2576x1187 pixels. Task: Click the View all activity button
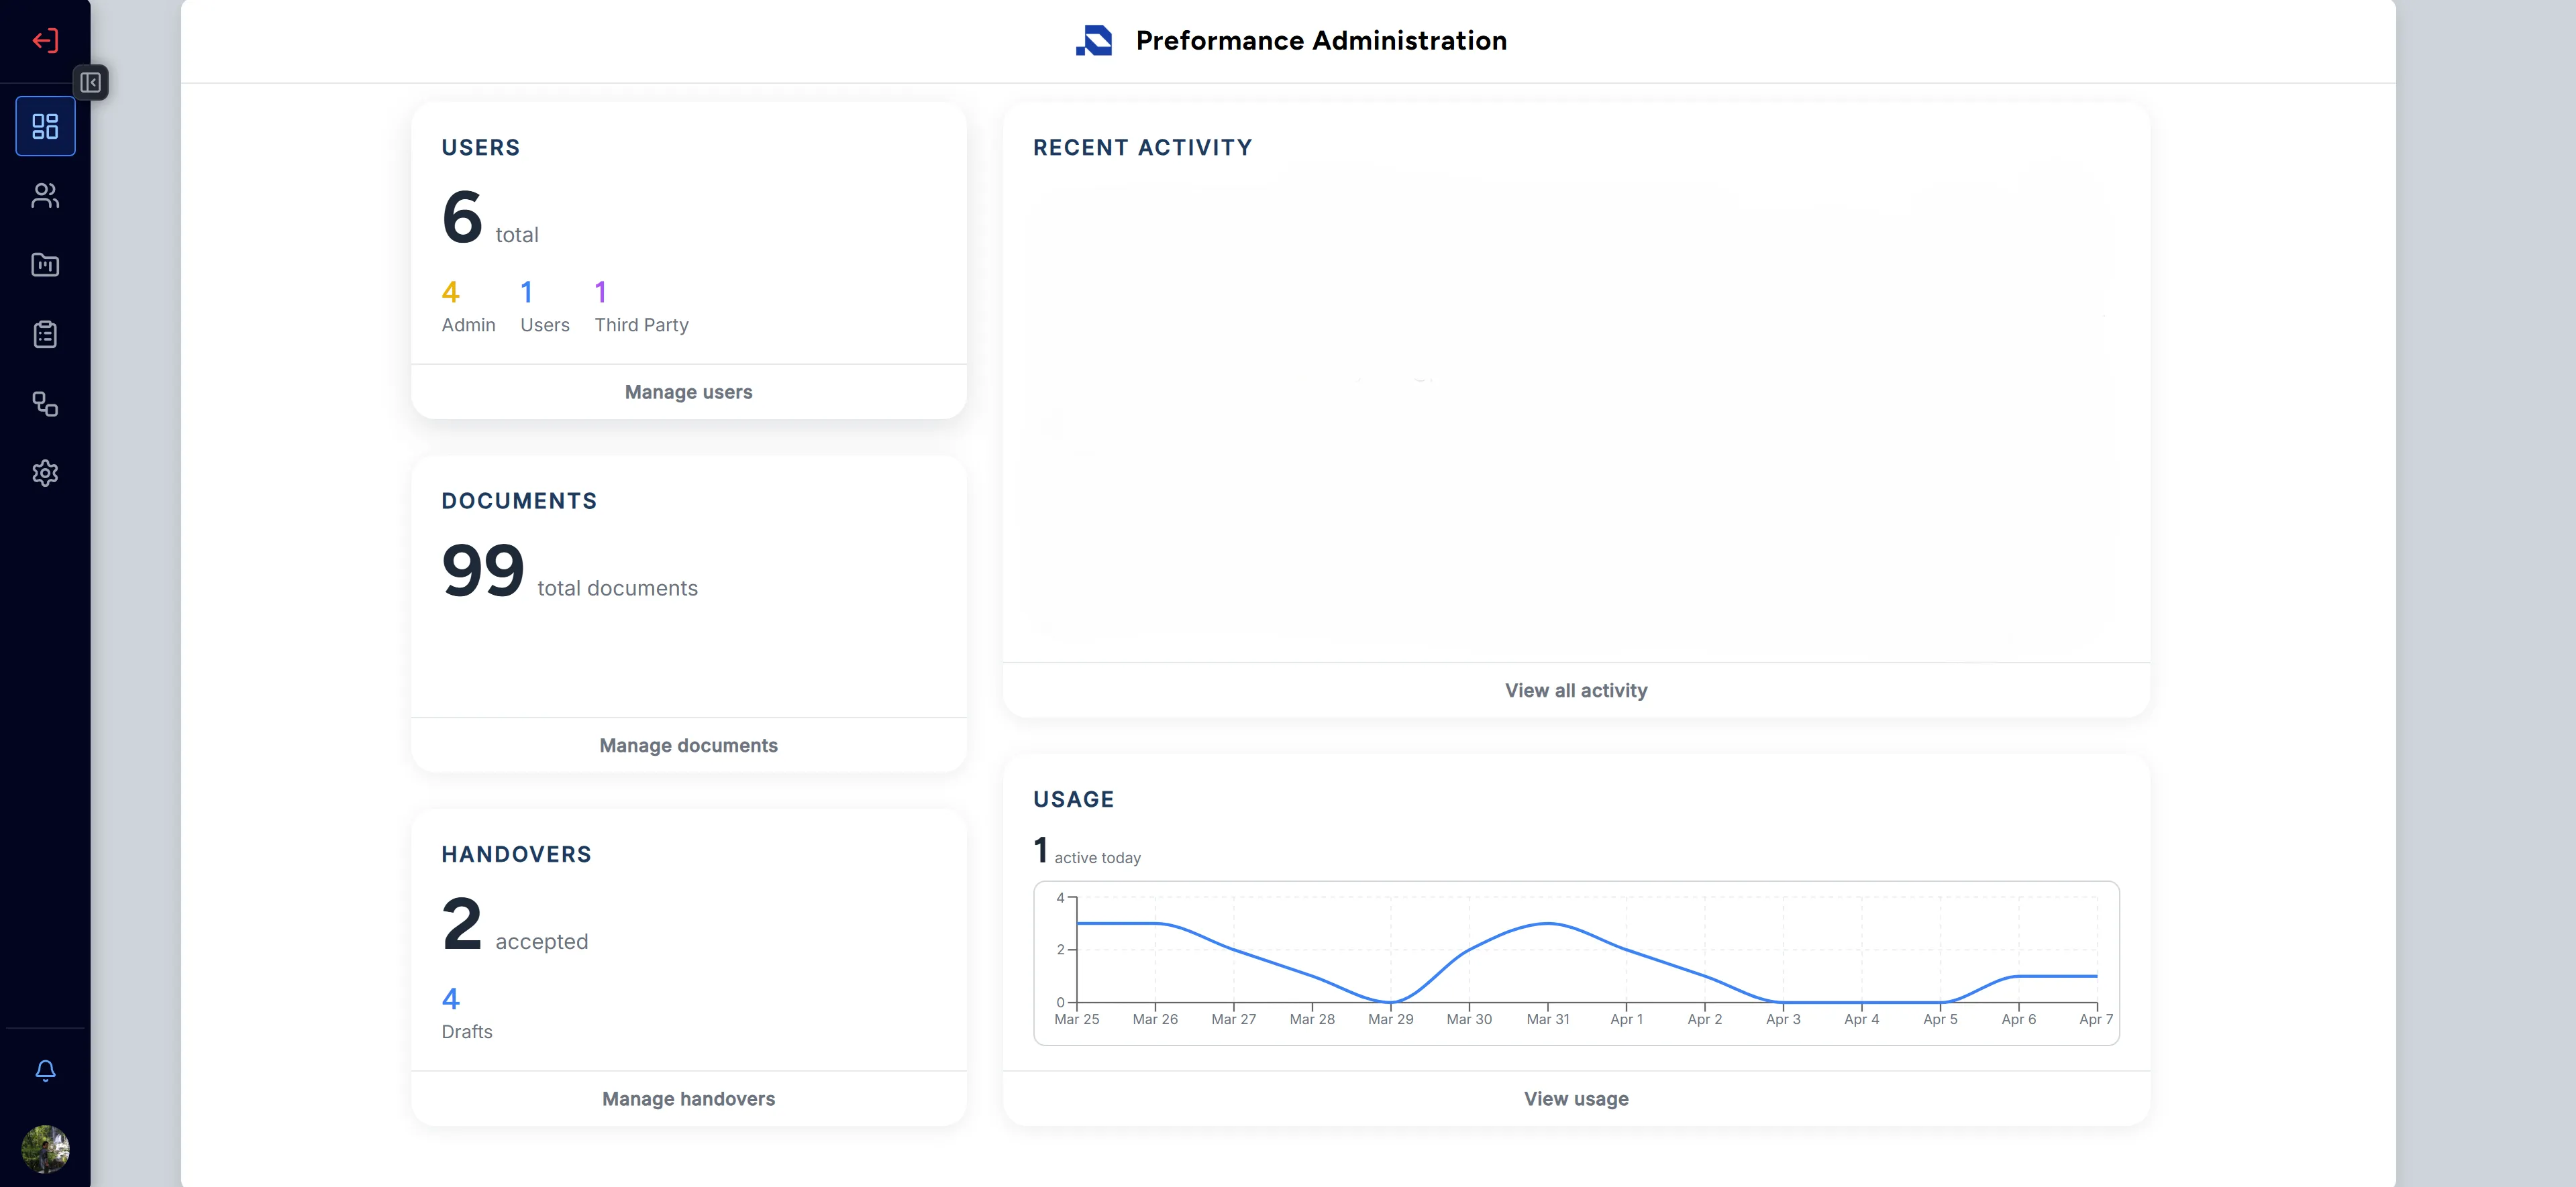[1576, 691]
